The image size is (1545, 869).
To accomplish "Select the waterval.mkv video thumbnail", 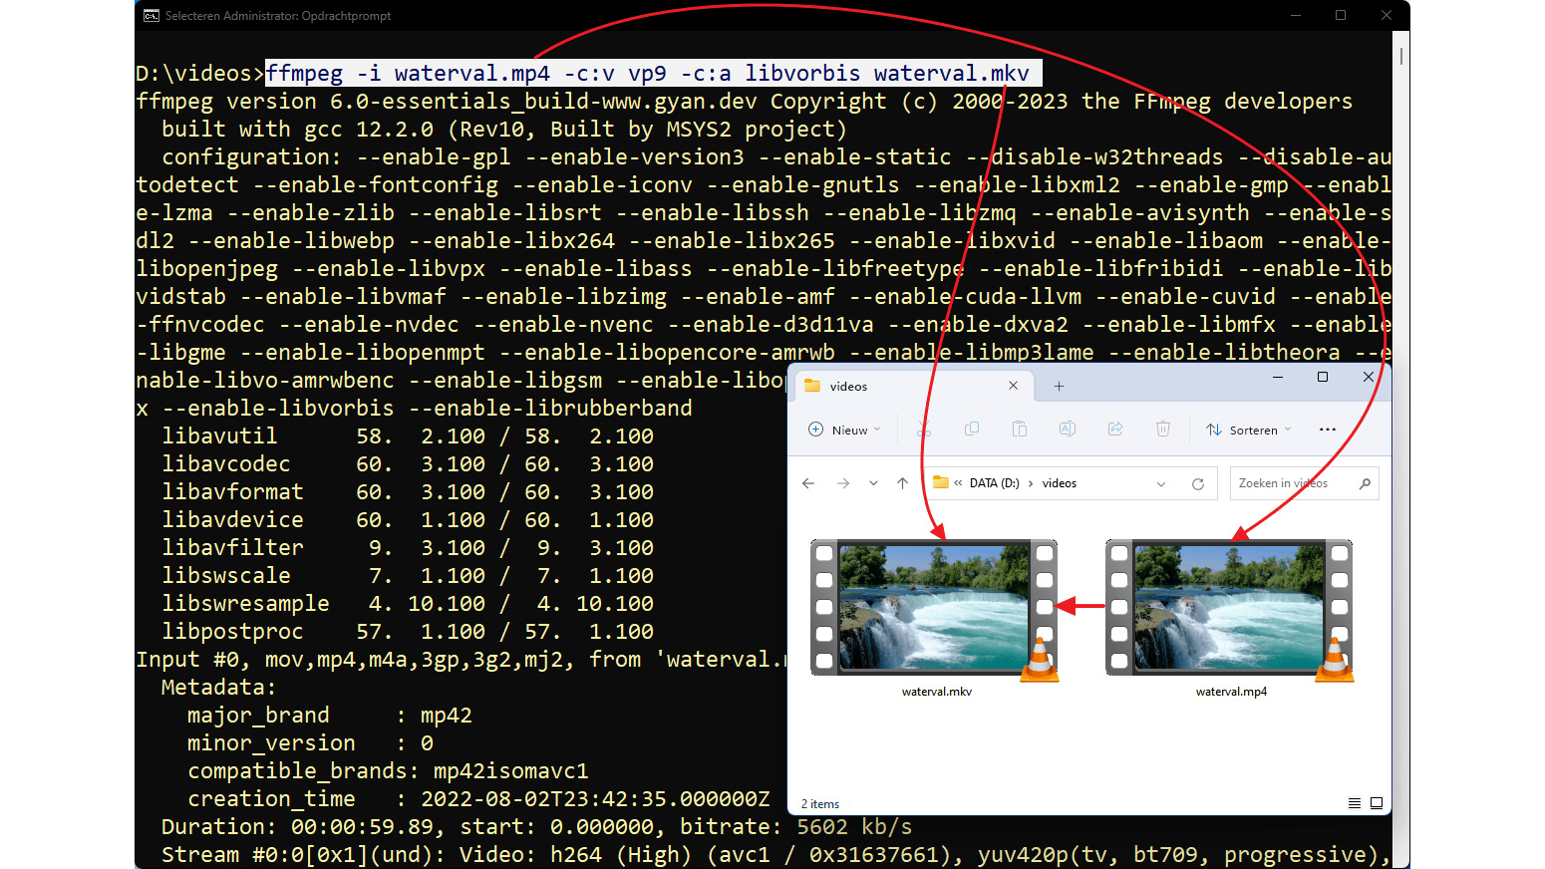I will pyautogui.click(x=934, y=608).
